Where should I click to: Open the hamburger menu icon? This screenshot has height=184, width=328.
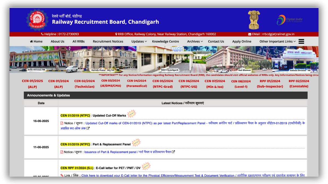301,41
